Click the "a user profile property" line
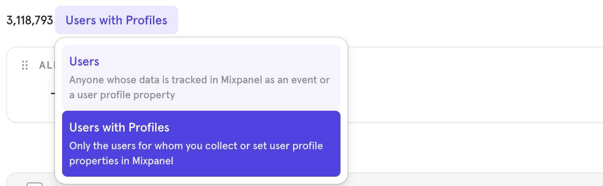The width and height of the screenshot is (603, 186). 122,95
